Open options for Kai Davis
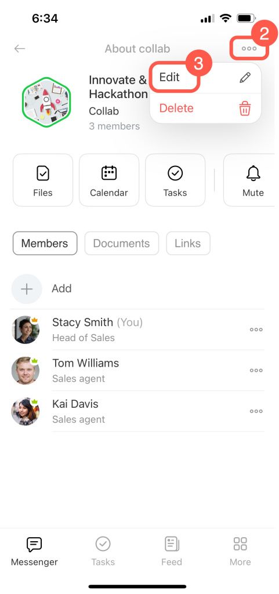Image resolution: width=279 pixels, height=594 pixels. click(x=256, y=411)
